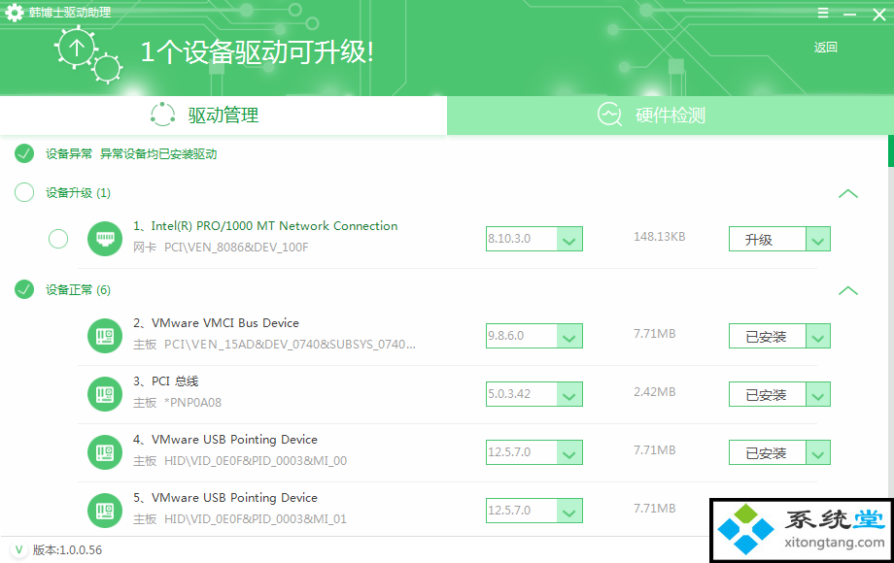Select the Intel PRO/1000 MT driver checkbox
Screen dimensions: 894x563
(58, 239)
